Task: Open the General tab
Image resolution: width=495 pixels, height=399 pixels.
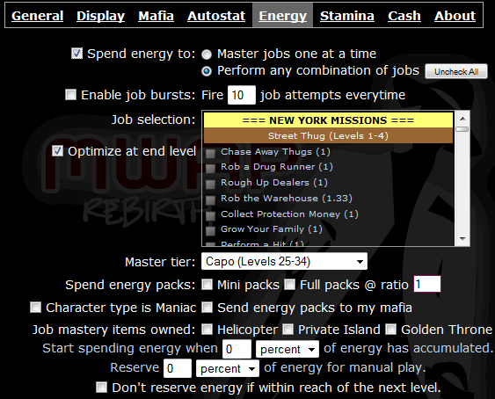Action: (x=38, y=16)
